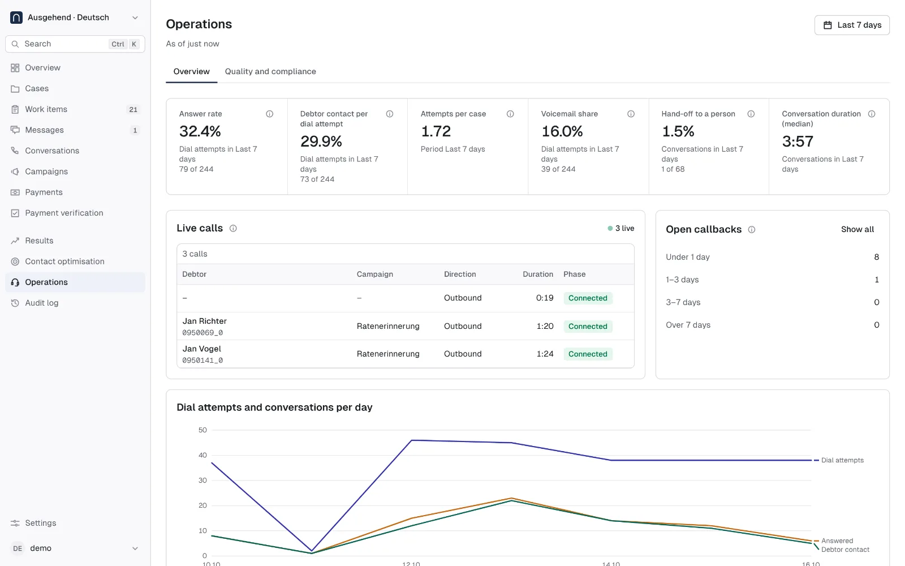
Task: Open Jan Vogel's live call row
Action: [406, 354]
